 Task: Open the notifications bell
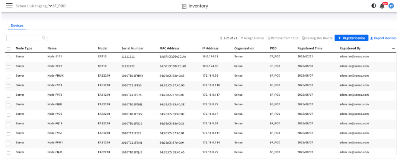(x=382, y=6)
